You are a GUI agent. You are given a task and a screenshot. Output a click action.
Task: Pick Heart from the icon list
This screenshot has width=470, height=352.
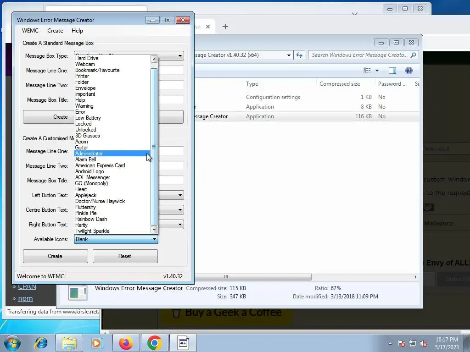point(112,189)
